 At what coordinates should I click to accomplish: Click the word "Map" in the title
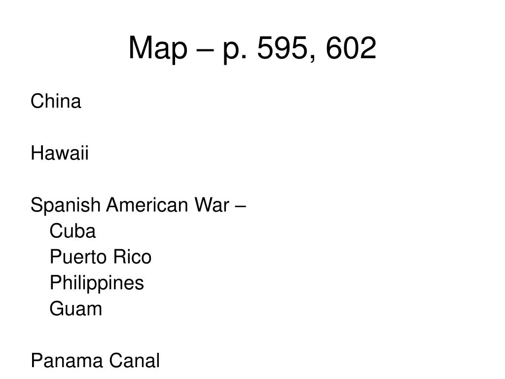(x=158, y=48)
